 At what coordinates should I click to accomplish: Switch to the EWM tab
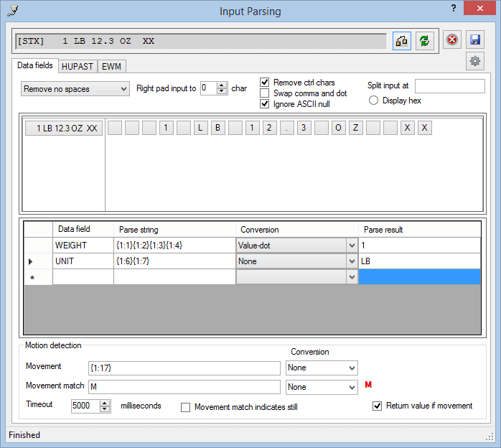111,67
